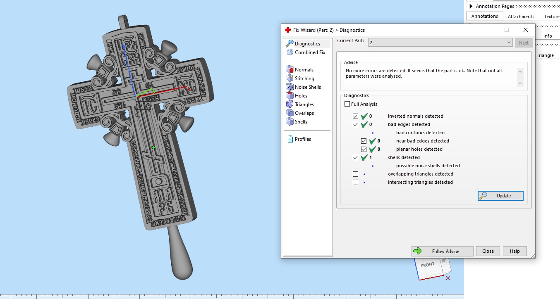The width and height of the screenshot is (560, 299).
Task: Click the Fix Wizard red cross title icon
Action: [288, 30]
